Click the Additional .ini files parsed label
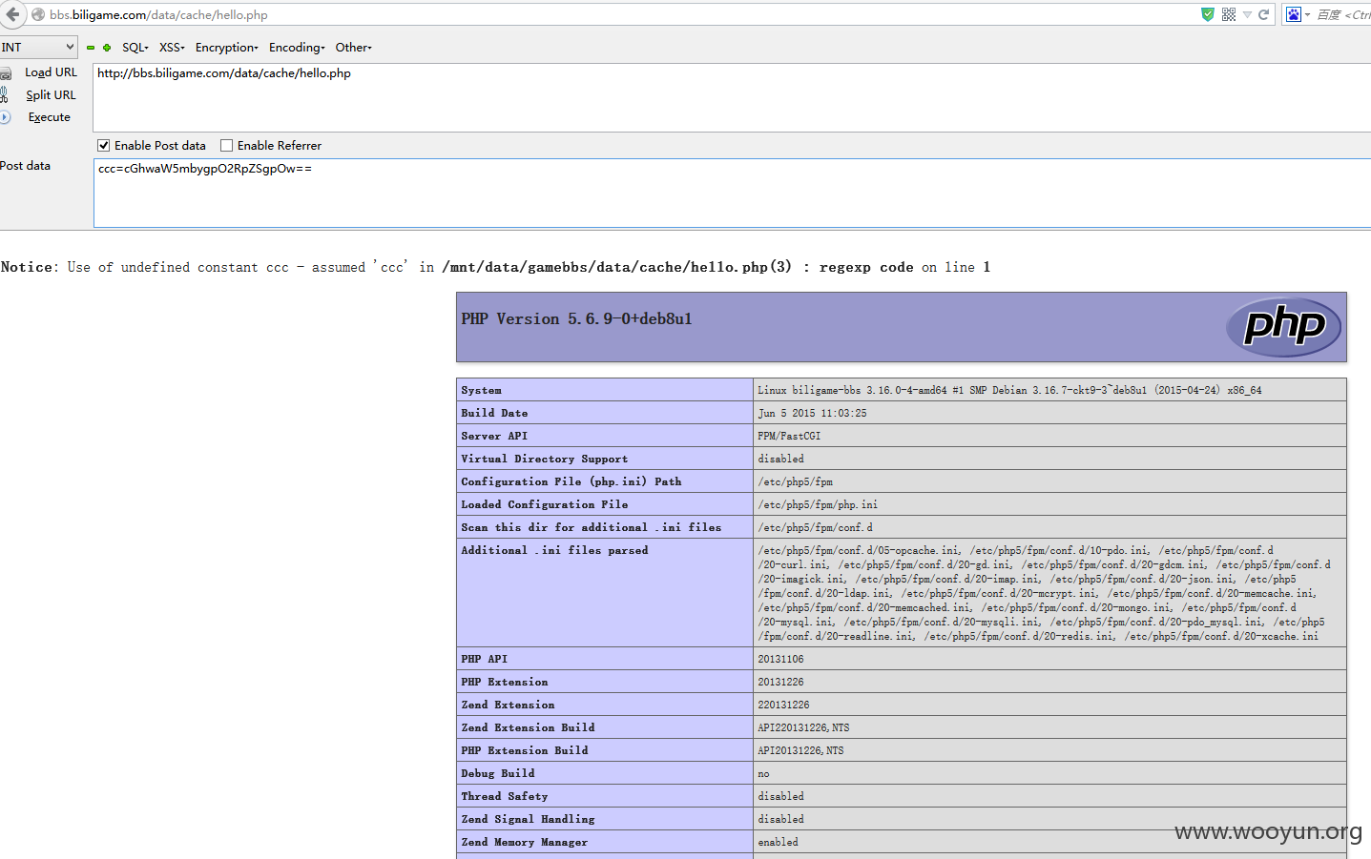 [x=554, y=550]
